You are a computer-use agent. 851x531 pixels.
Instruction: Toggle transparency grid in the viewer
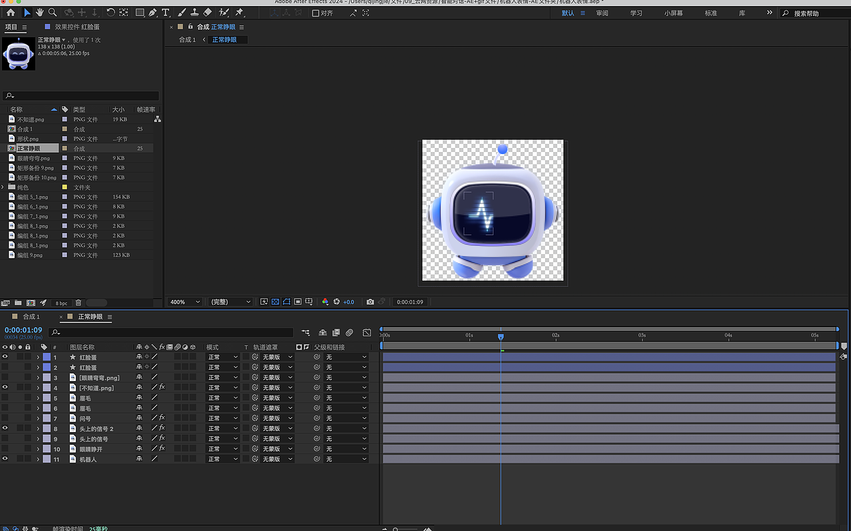[275, 302]
